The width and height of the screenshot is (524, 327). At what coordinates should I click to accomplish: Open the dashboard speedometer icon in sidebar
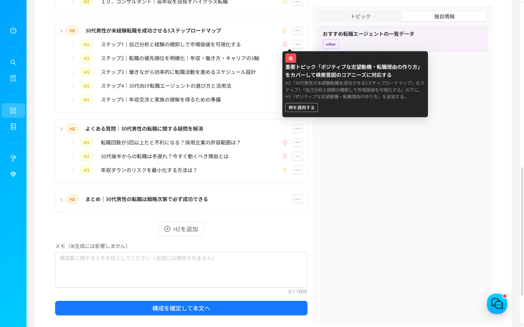click(x=13, y=31)
